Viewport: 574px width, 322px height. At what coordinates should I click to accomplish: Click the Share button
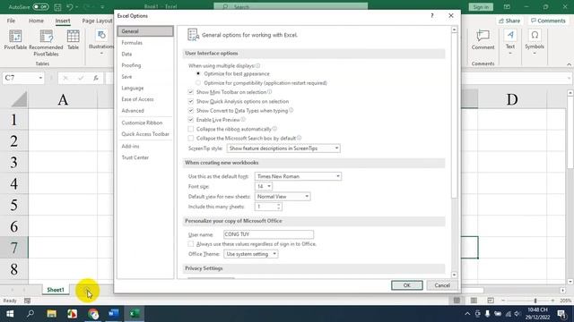509,21
